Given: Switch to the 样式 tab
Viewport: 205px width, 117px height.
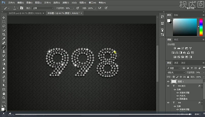Looking at the screenshot, I should (176, 40).
